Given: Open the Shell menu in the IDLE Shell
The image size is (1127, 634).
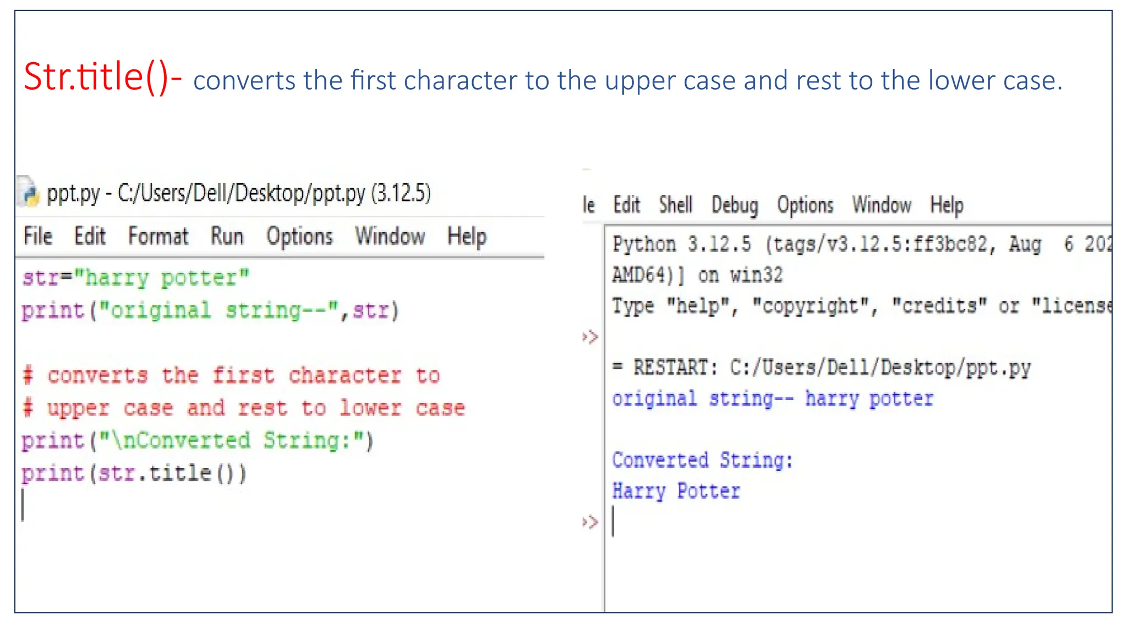Looking at the screenshot, I should [x=675, y=205].
